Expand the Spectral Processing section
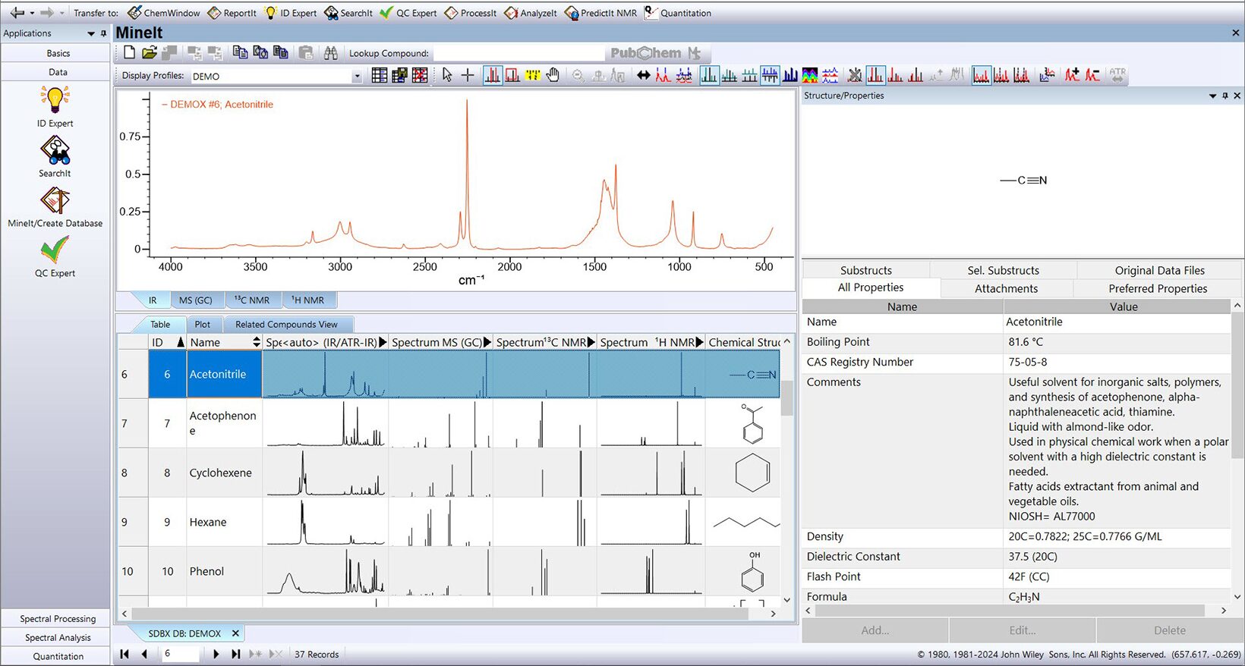The height and width of the screenshot is (666, 1245). click(58, 619)
